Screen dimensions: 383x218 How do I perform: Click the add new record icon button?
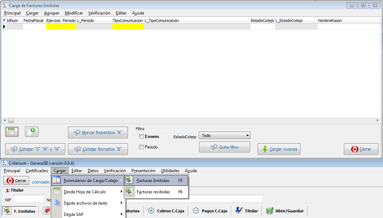coord(32,132)
